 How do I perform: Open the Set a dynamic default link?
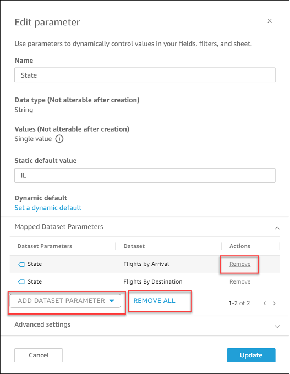(x=48, y=208)
